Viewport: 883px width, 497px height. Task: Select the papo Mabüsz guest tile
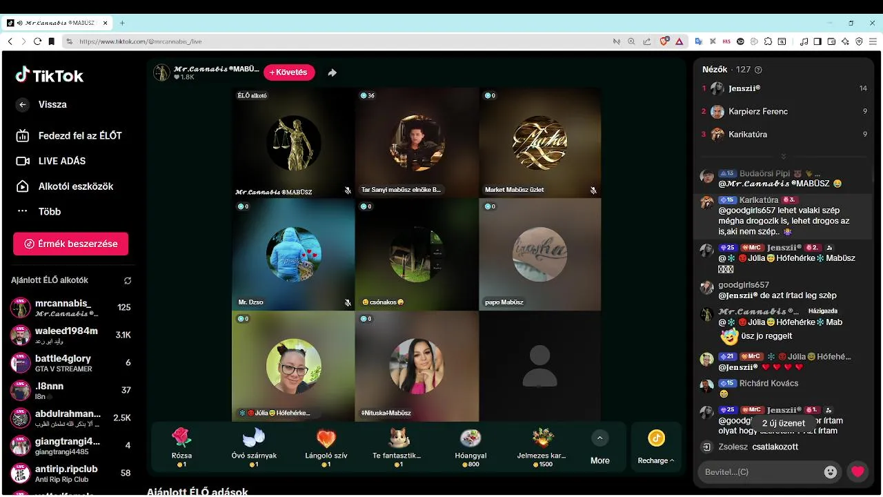(540, 255)
